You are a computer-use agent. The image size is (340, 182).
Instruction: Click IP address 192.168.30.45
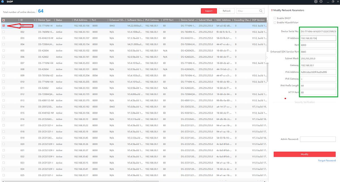click(81, 138)
